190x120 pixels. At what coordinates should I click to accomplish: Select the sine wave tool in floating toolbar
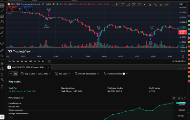click(155, 5)
